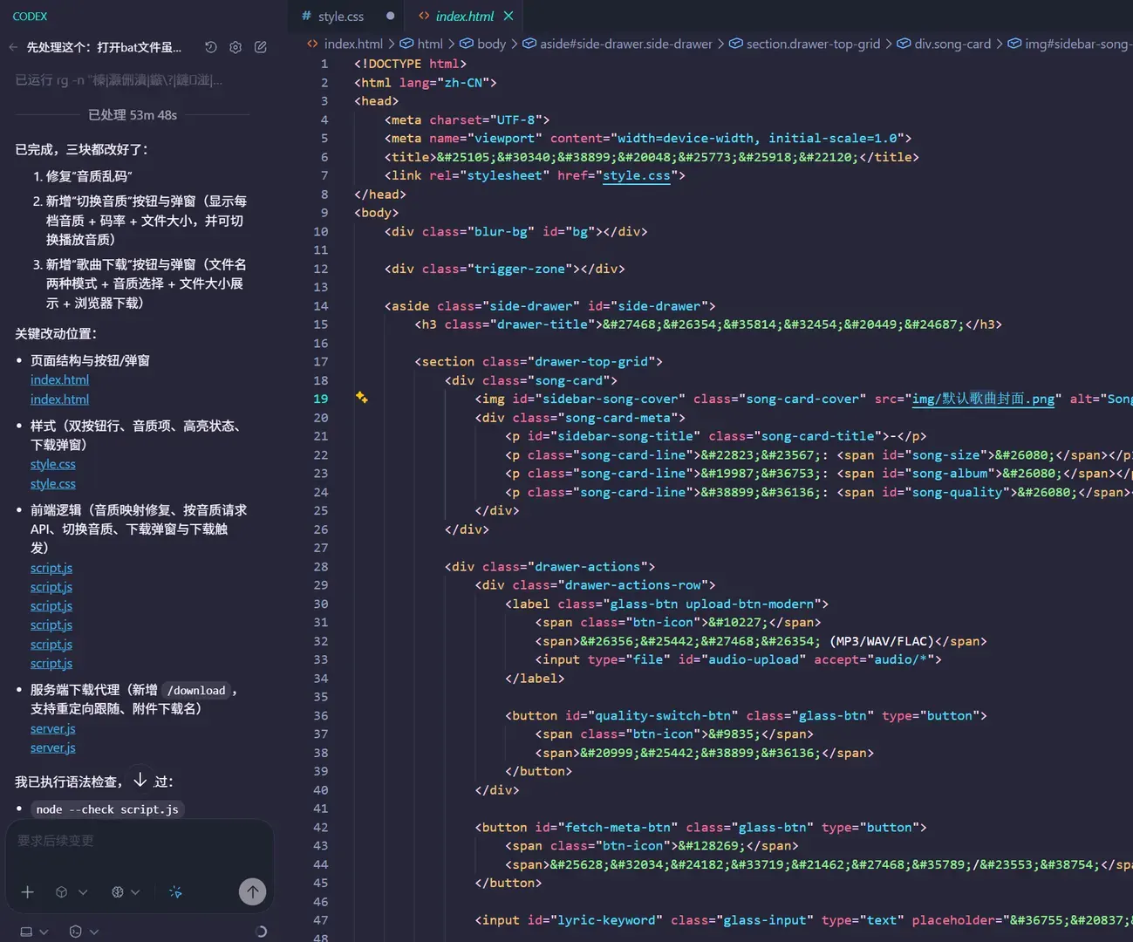Select section.drawer-top-grid breadcrumb
Image resolution: width=1133 pixels, height=942 pixels.
(x=813, y=44)
